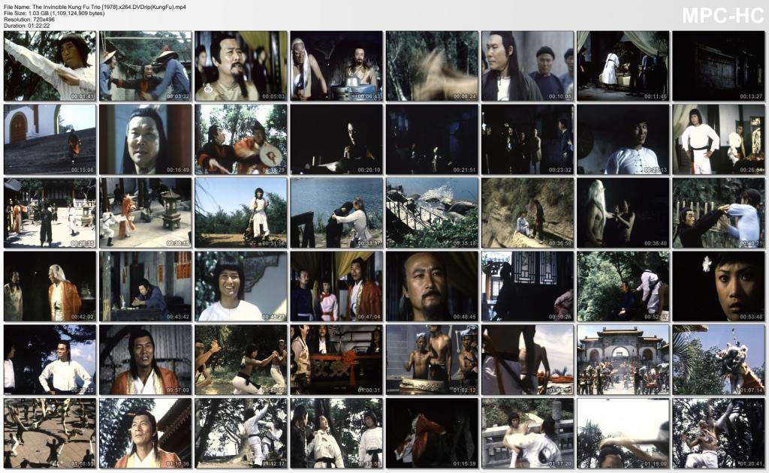Open the 00:38:40 thumbnail

pos(623,212)
